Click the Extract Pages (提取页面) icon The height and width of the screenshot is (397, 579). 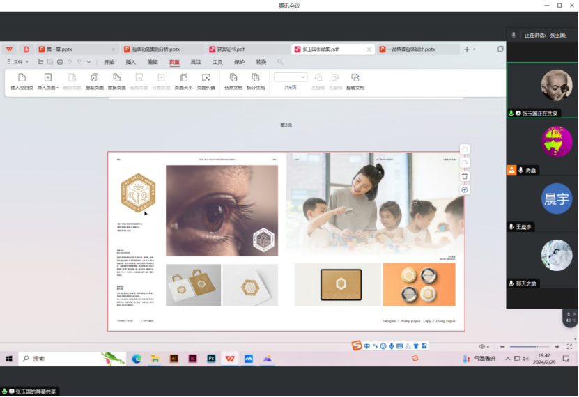click(94, 78)
